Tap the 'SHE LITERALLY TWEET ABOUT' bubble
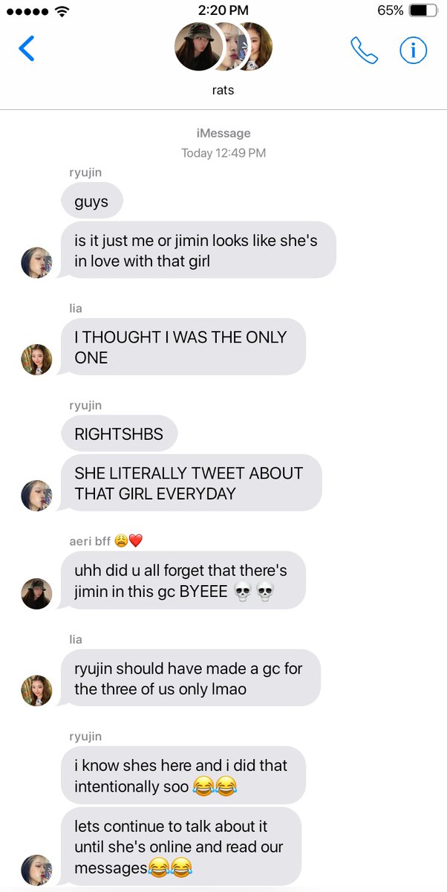The height and width of the screenshot is (892, 447). coord(192,483)
